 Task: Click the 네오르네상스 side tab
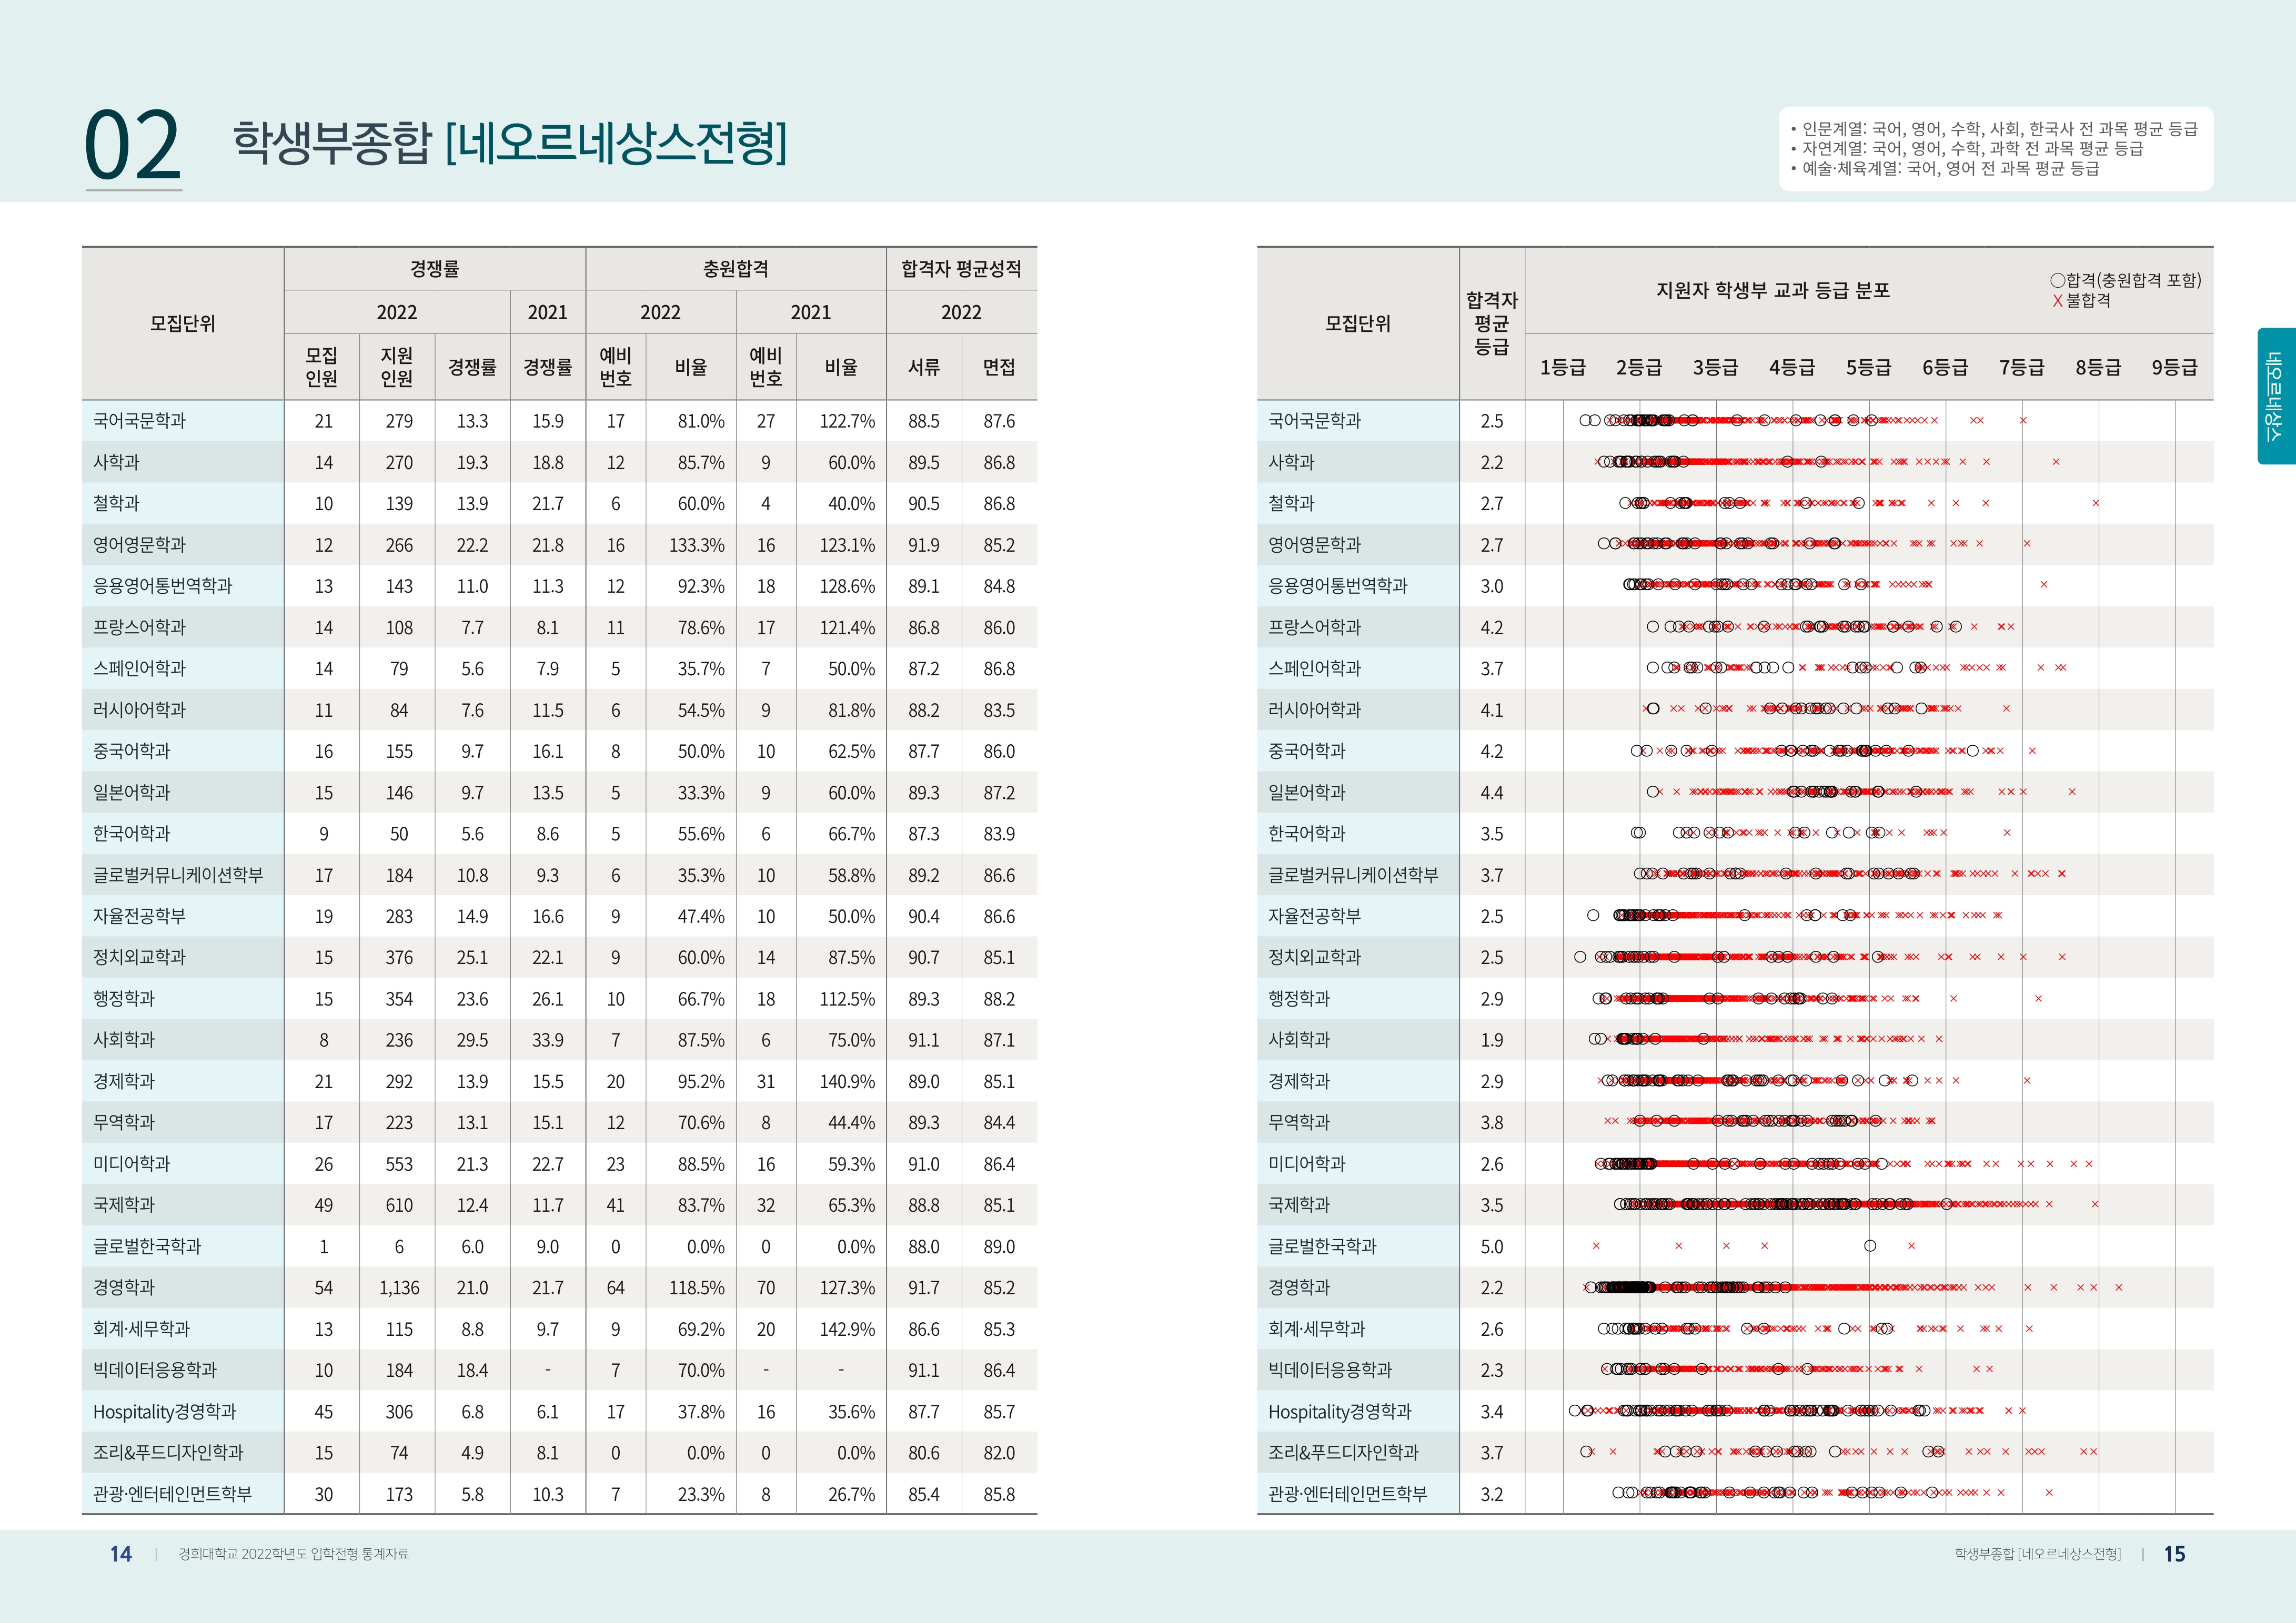(2274, 395)
